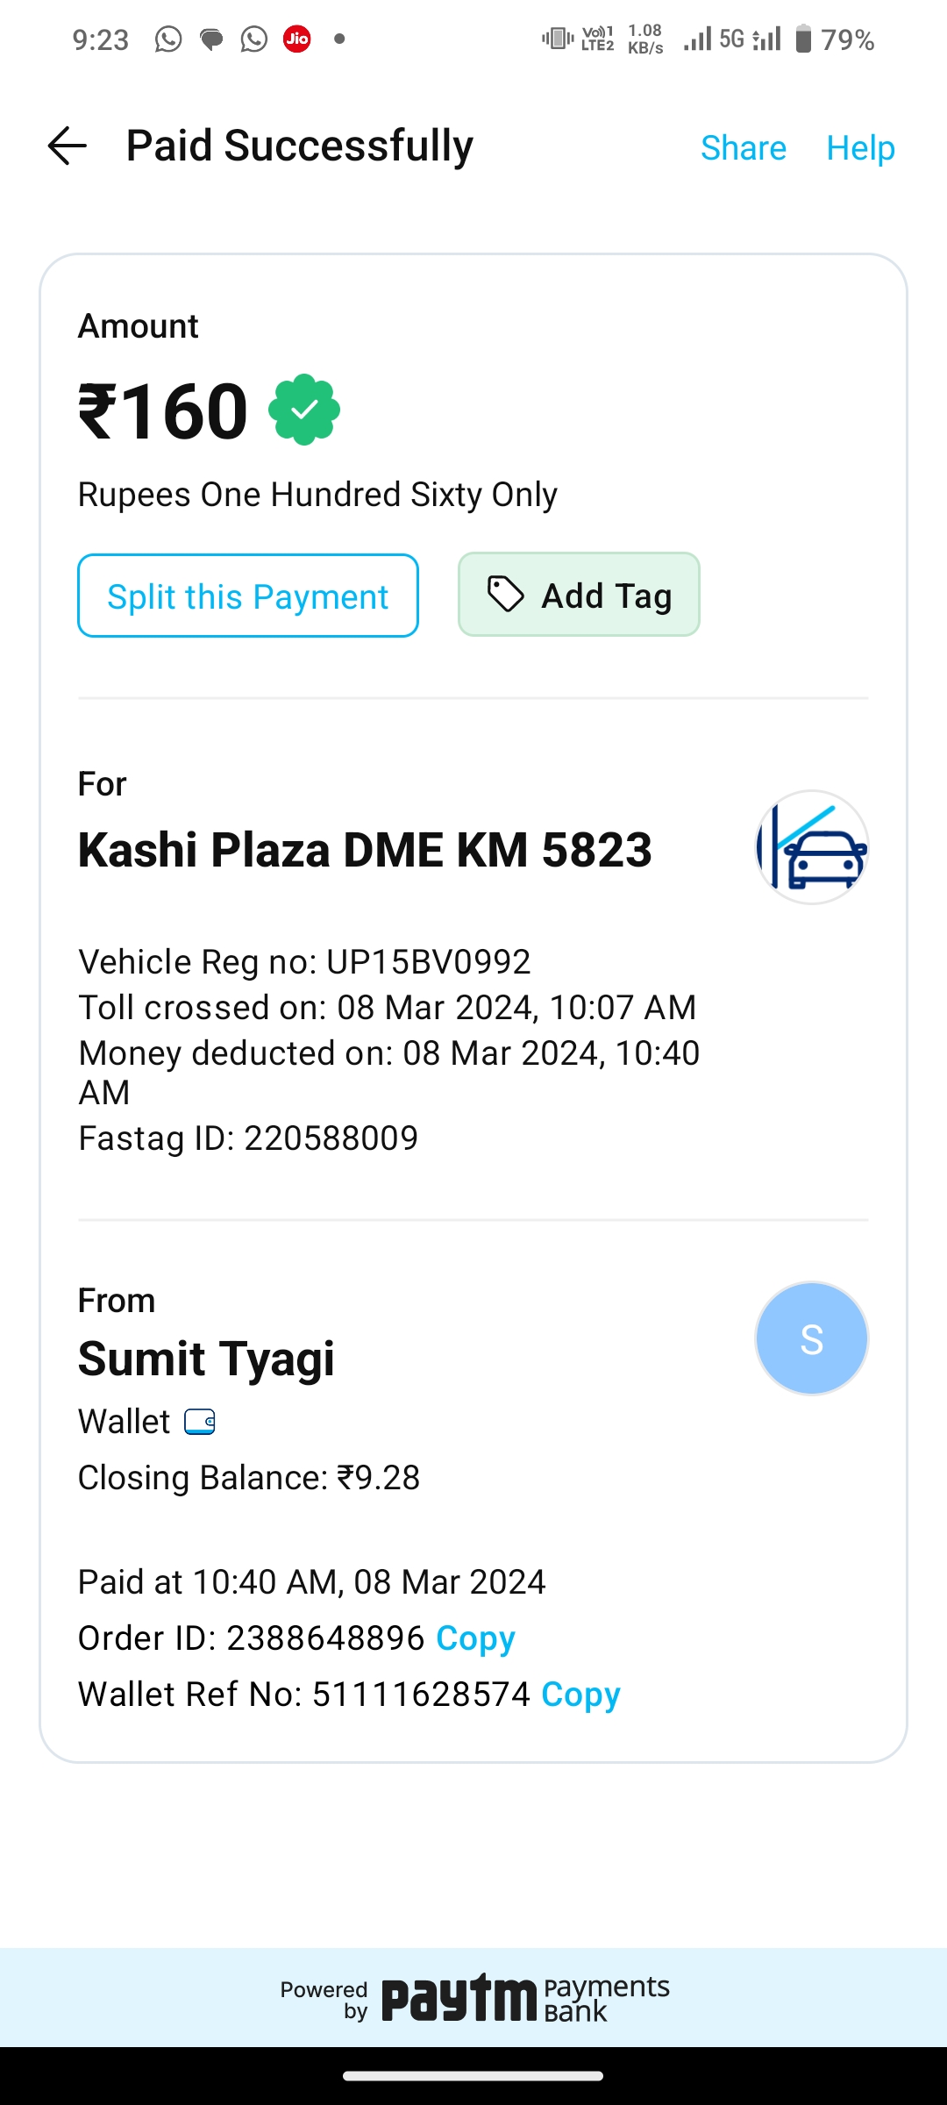947x2105 pixels.
Task: Open the Share option
Action: tap(744, 147)
